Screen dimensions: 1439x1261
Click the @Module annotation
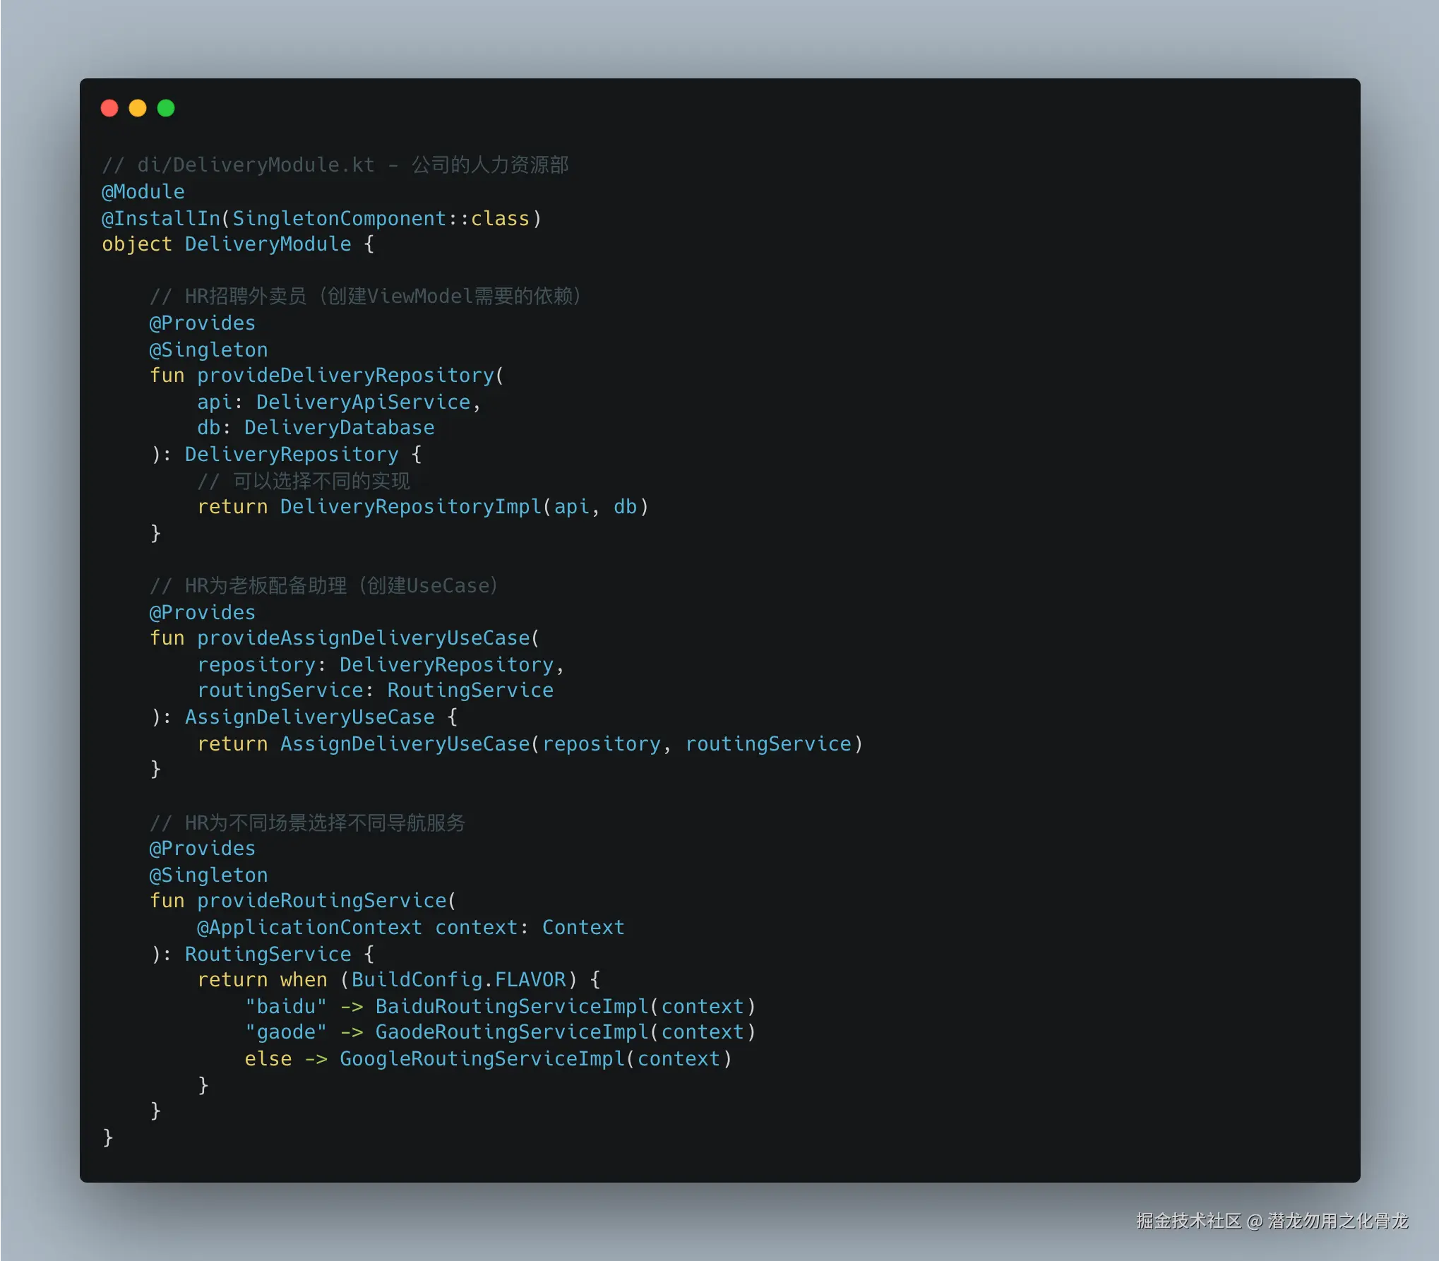(143, 192)
